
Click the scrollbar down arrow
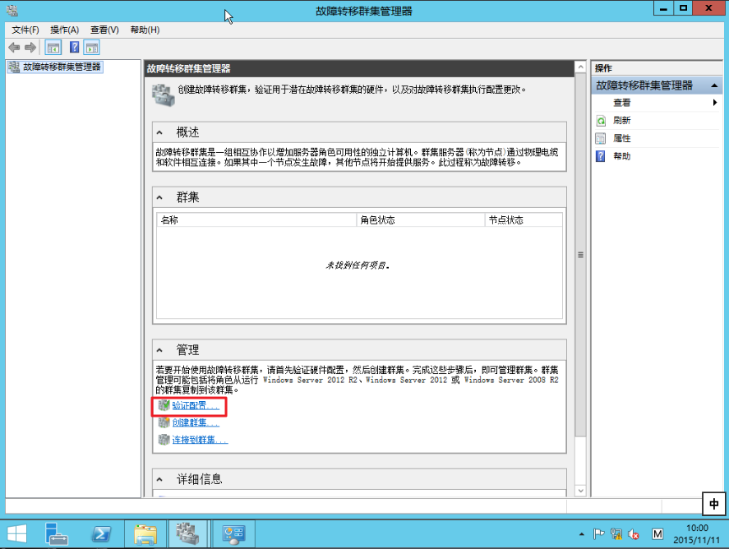[x=581, y=491]
